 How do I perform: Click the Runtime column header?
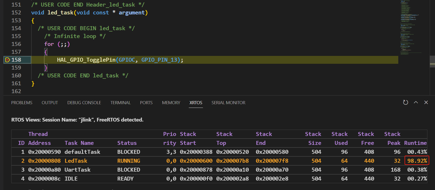pos(415,143)
